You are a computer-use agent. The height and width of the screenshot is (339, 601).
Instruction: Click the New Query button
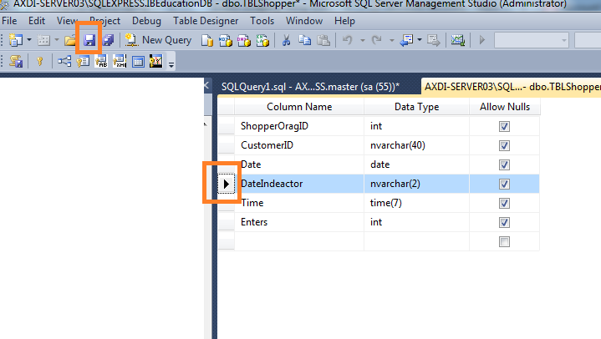point(159,40)
